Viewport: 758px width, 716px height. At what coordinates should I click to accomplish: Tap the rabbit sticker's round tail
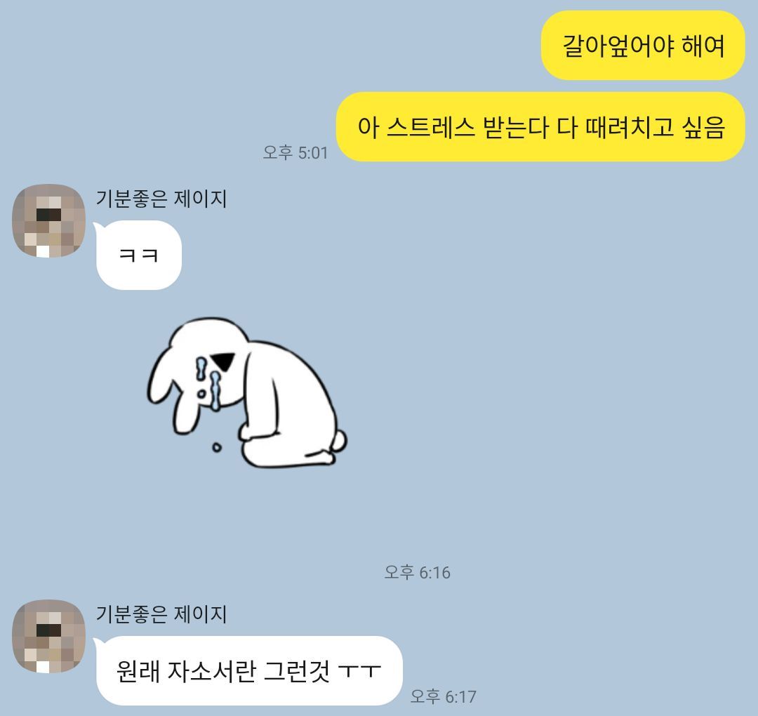(339, 441)
